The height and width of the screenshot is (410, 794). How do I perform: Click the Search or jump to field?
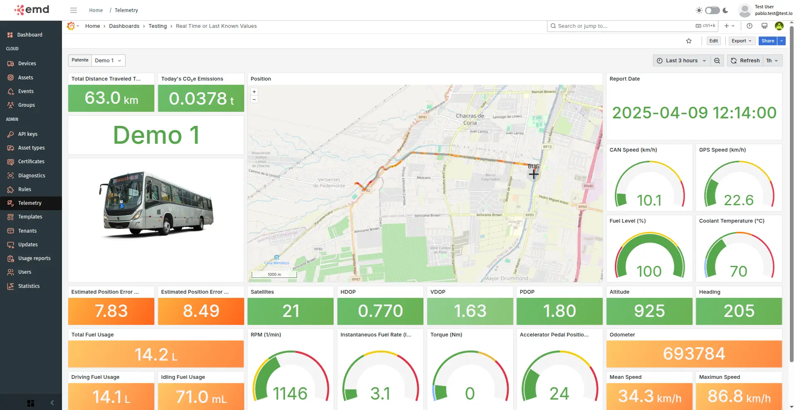(x=632, y=26)
